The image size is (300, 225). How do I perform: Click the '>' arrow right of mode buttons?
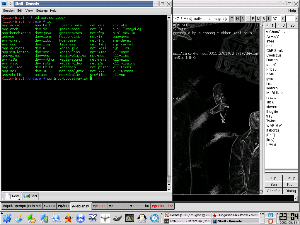pyautogui.click(x=296, y=18)
